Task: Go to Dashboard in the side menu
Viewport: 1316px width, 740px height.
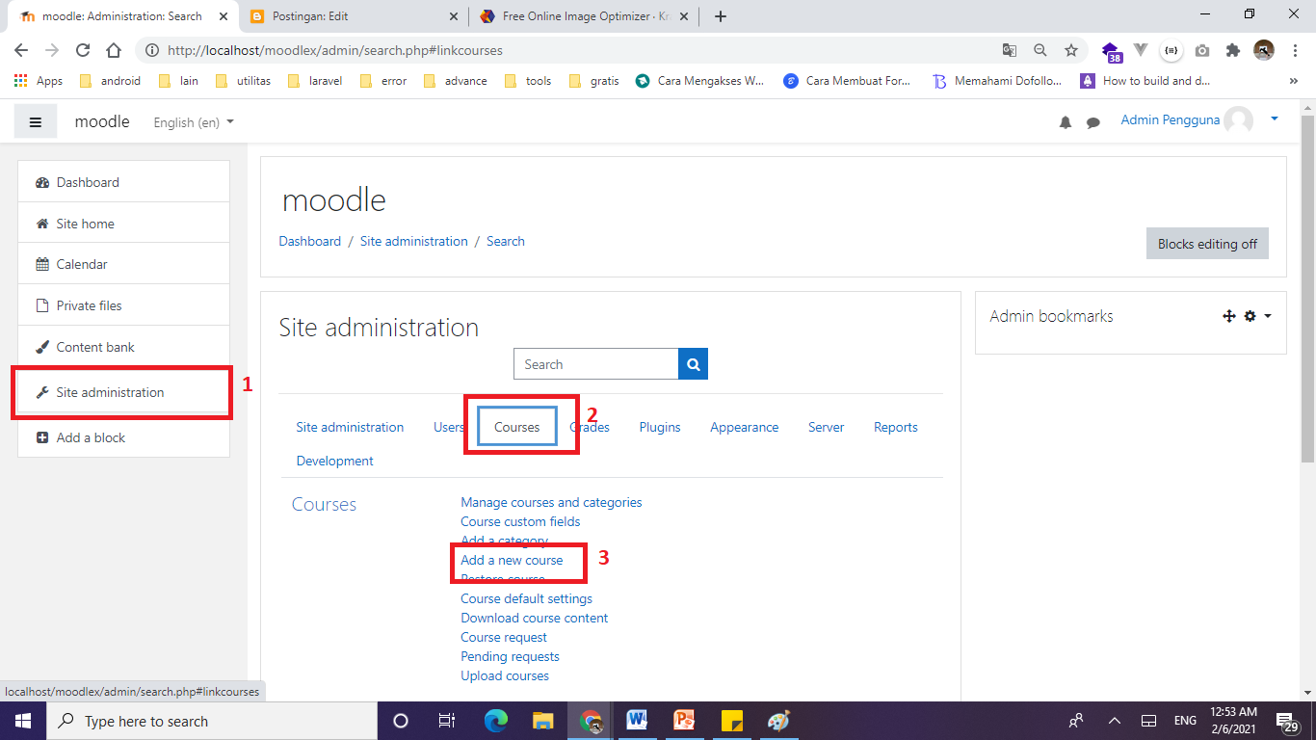Action: tap(124, 182)
